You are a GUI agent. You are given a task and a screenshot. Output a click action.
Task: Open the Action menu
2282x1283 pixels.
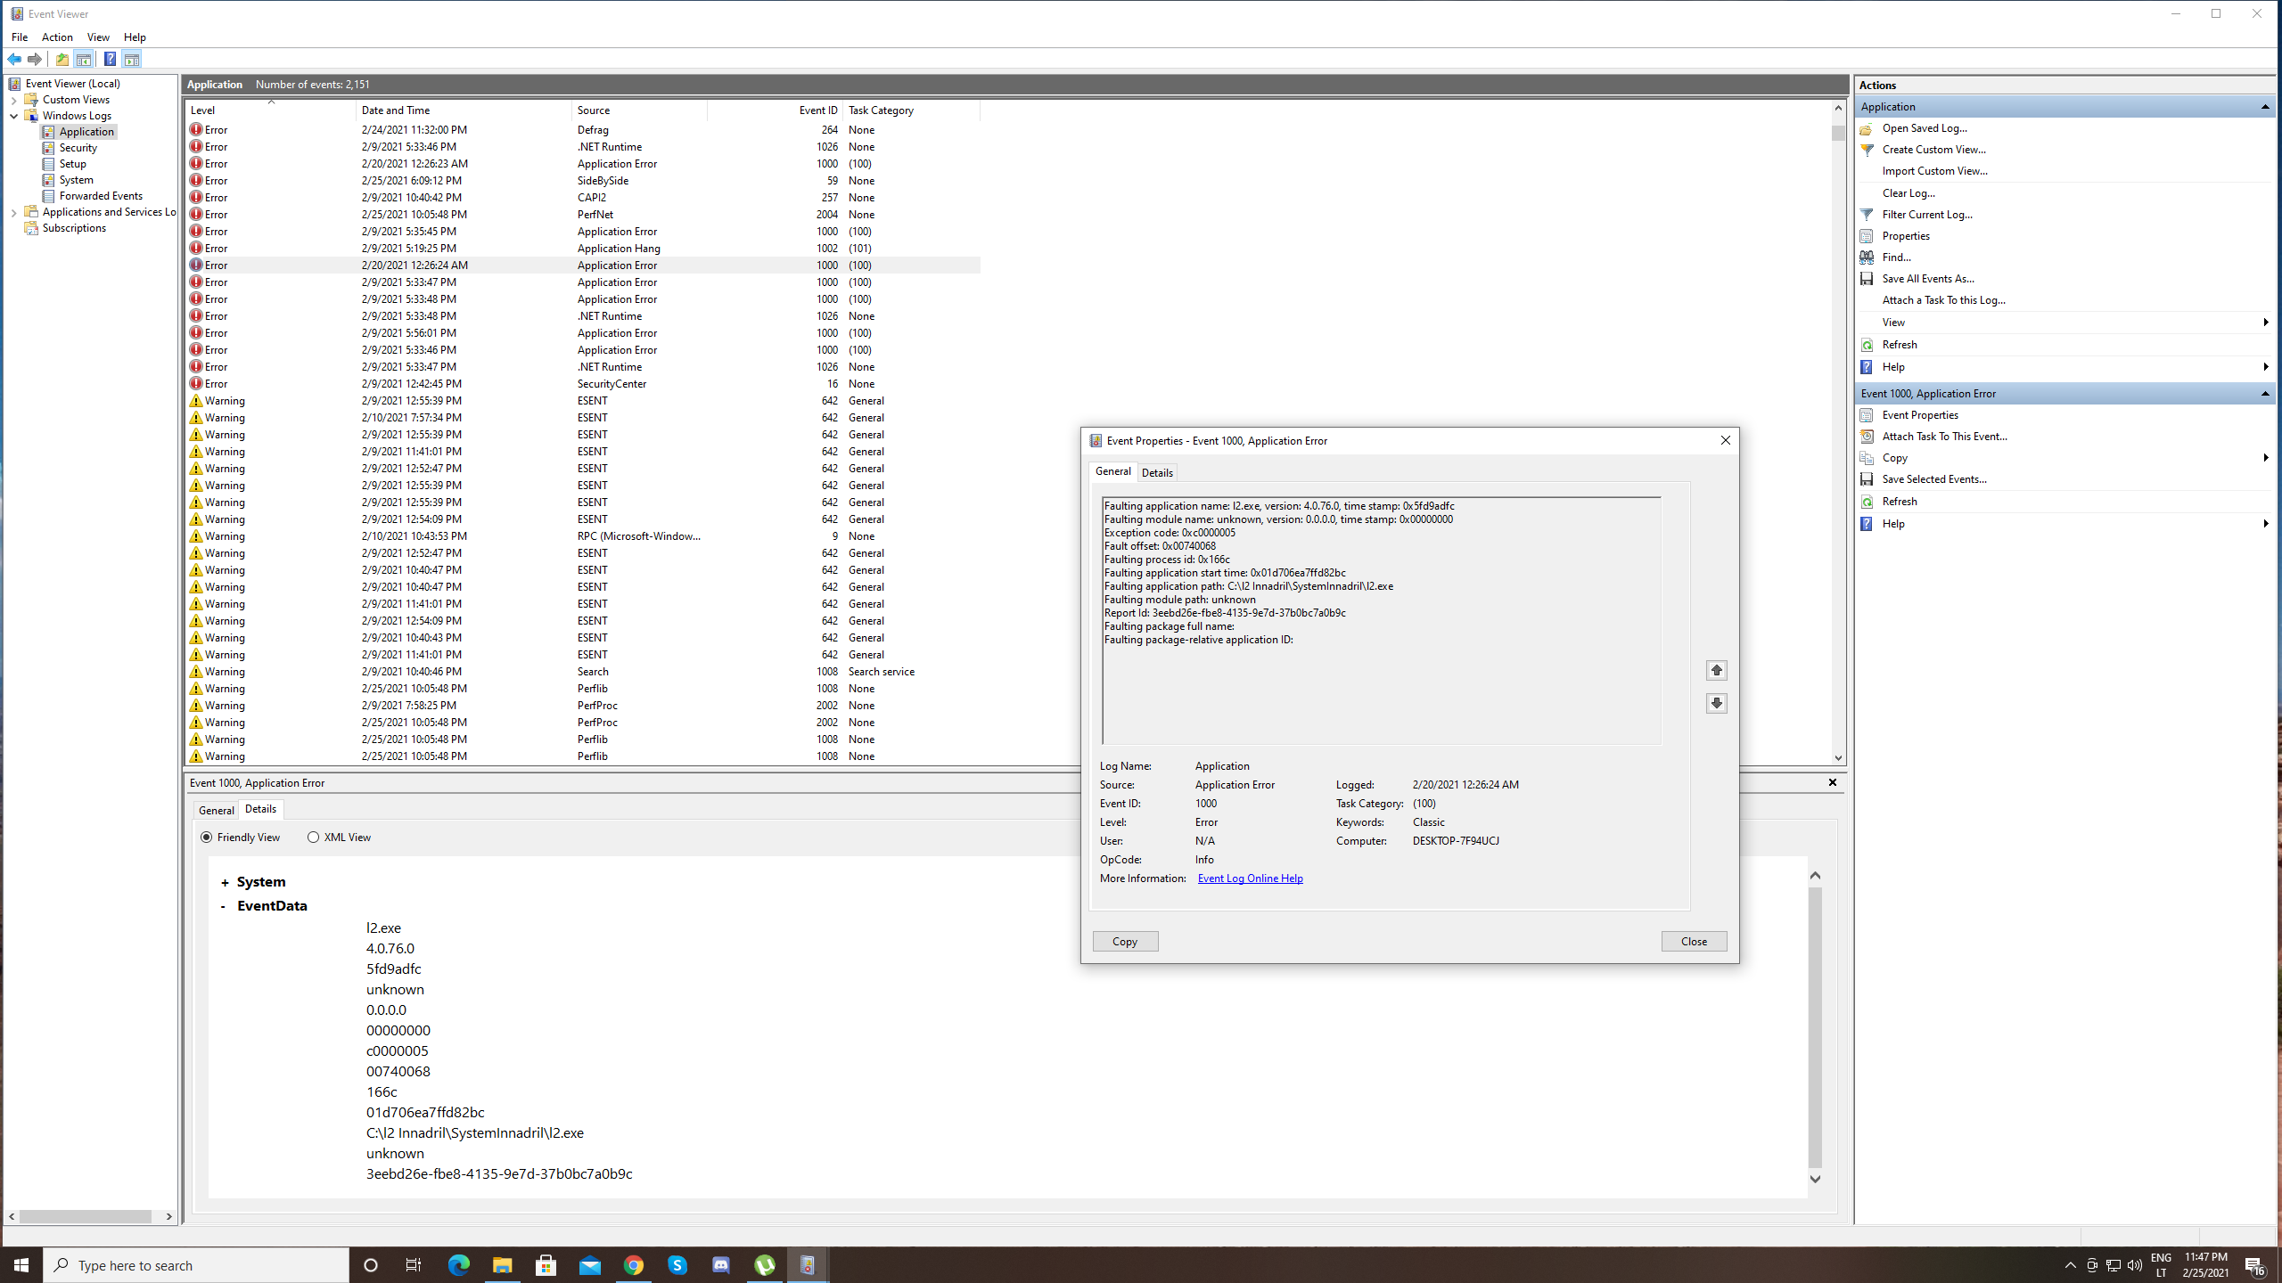[x=57, y=37]
